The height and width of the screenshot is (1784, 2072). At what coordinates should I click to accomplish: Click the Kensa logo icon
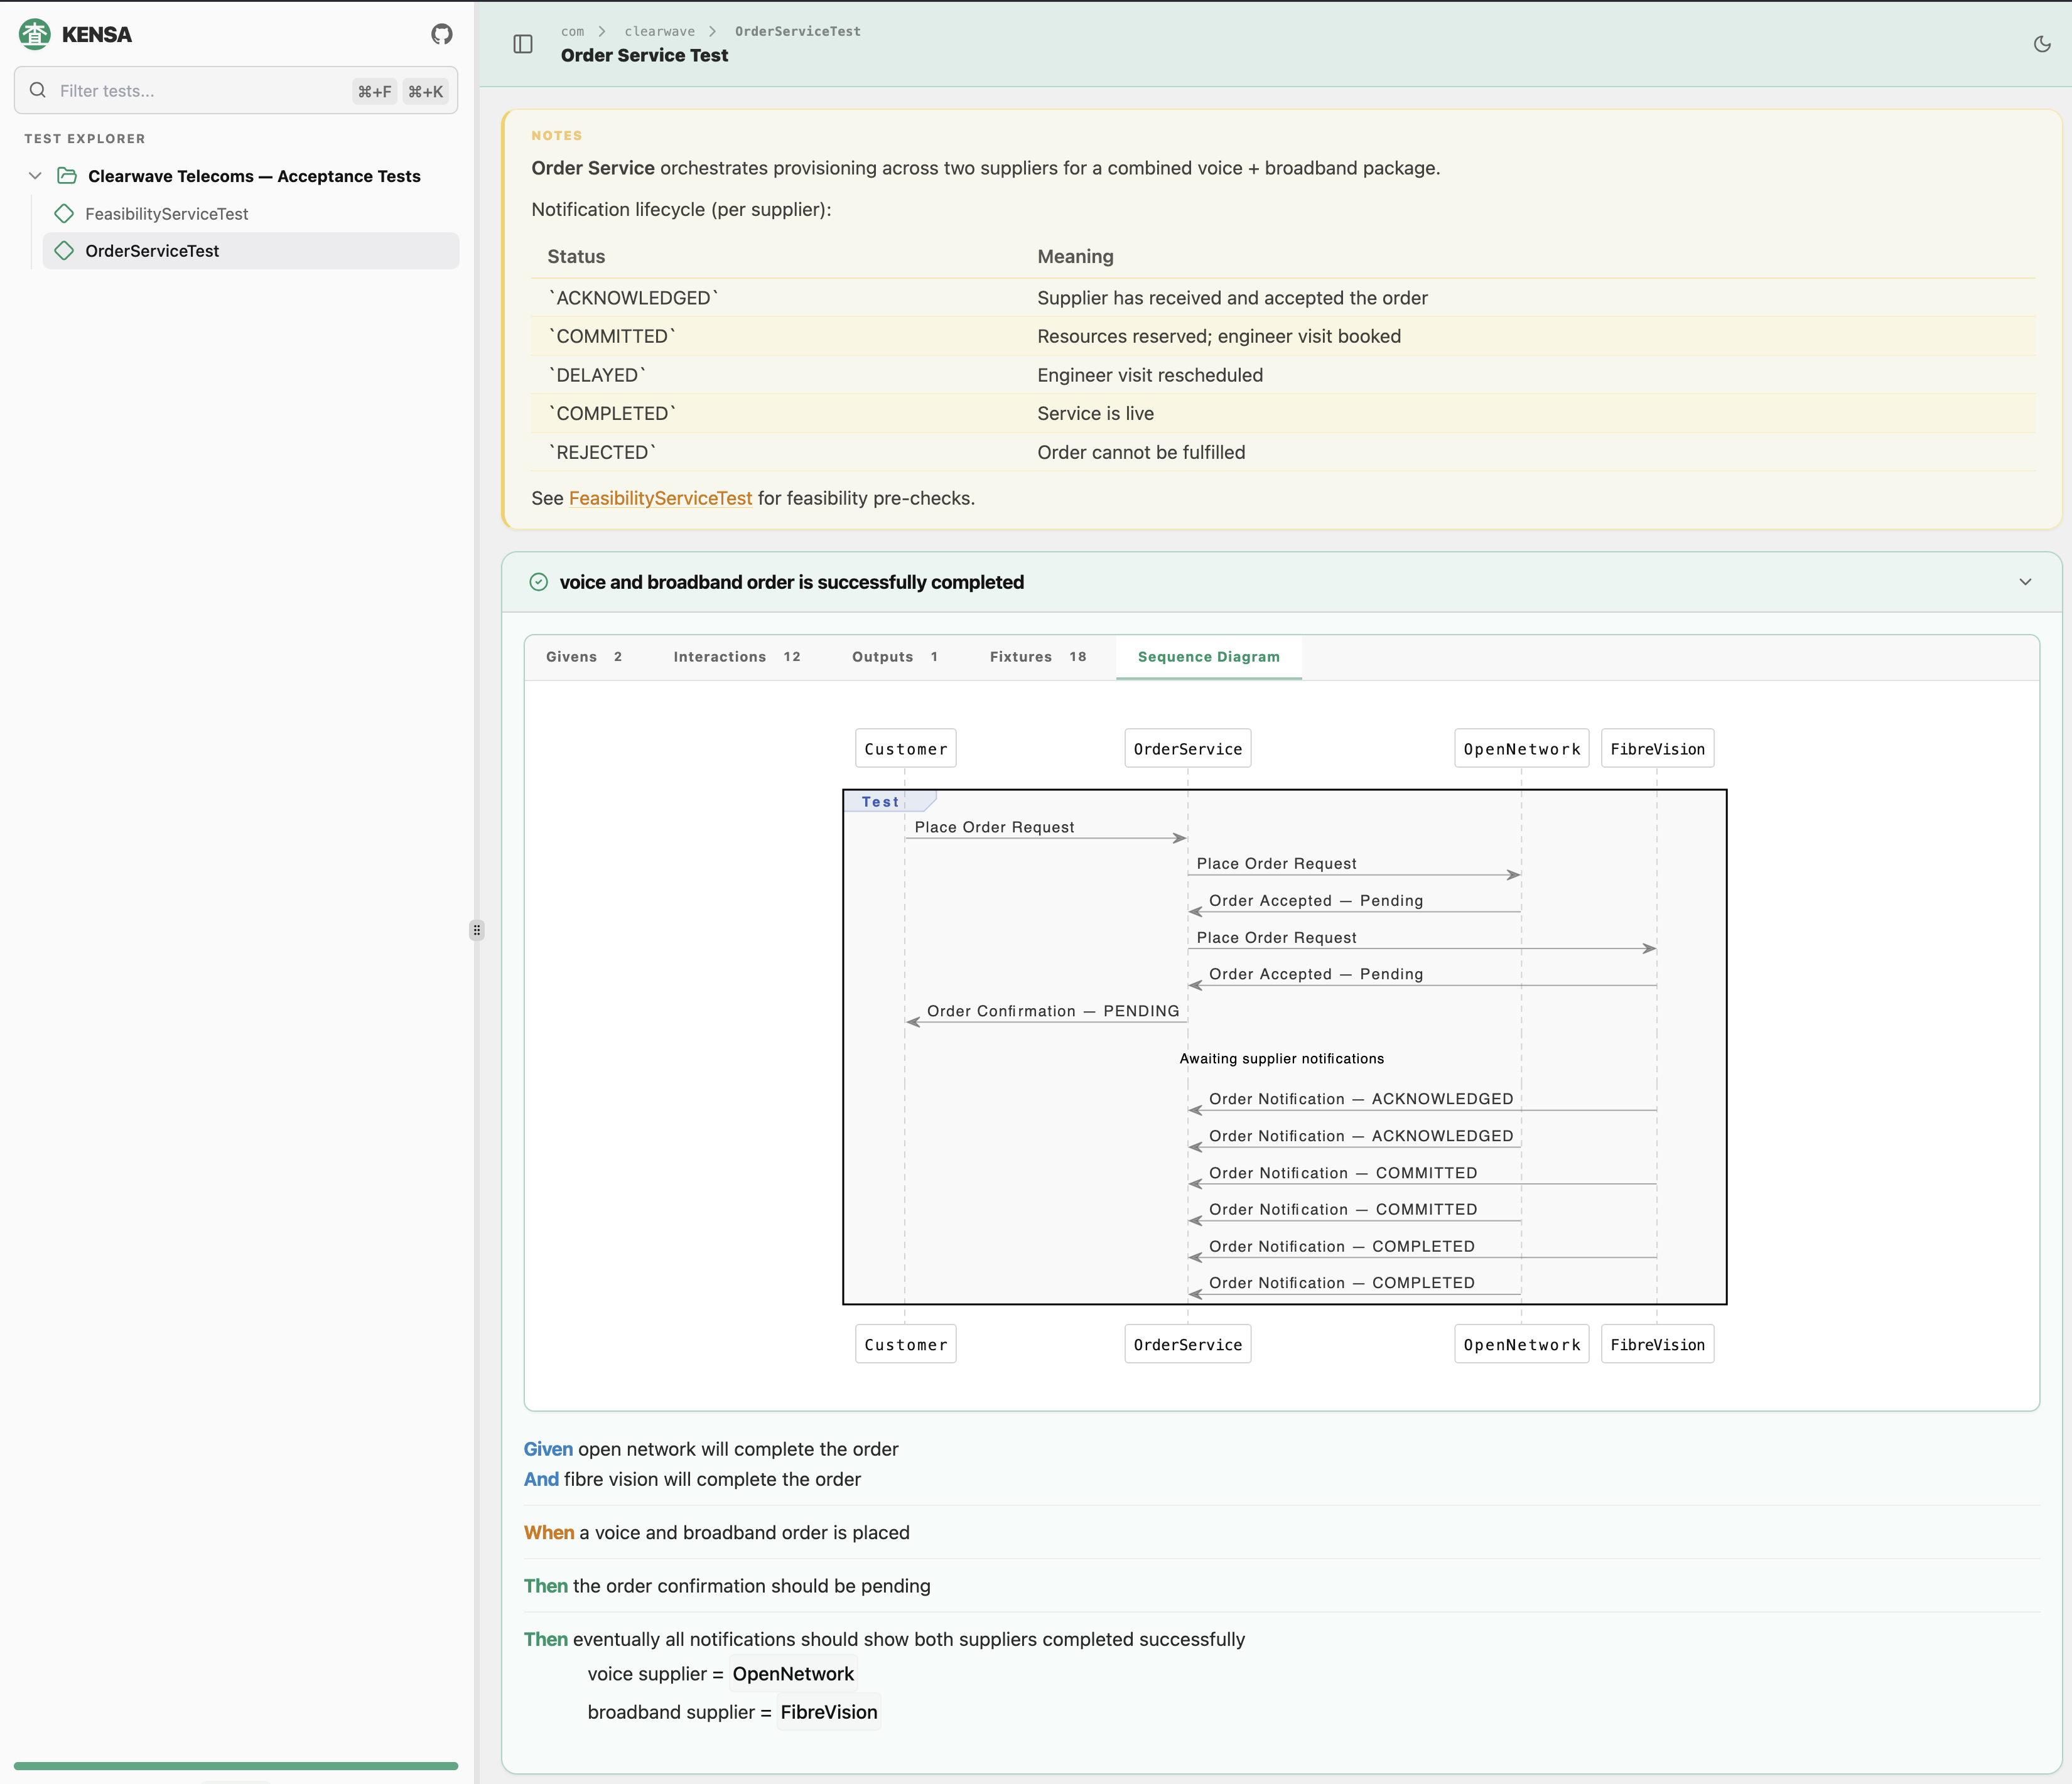35,34
